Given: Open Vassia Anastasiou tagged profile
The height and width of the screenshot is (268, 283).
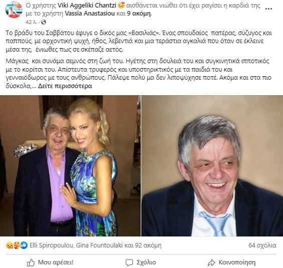Looking at the screenshot, I should point(90,14).
